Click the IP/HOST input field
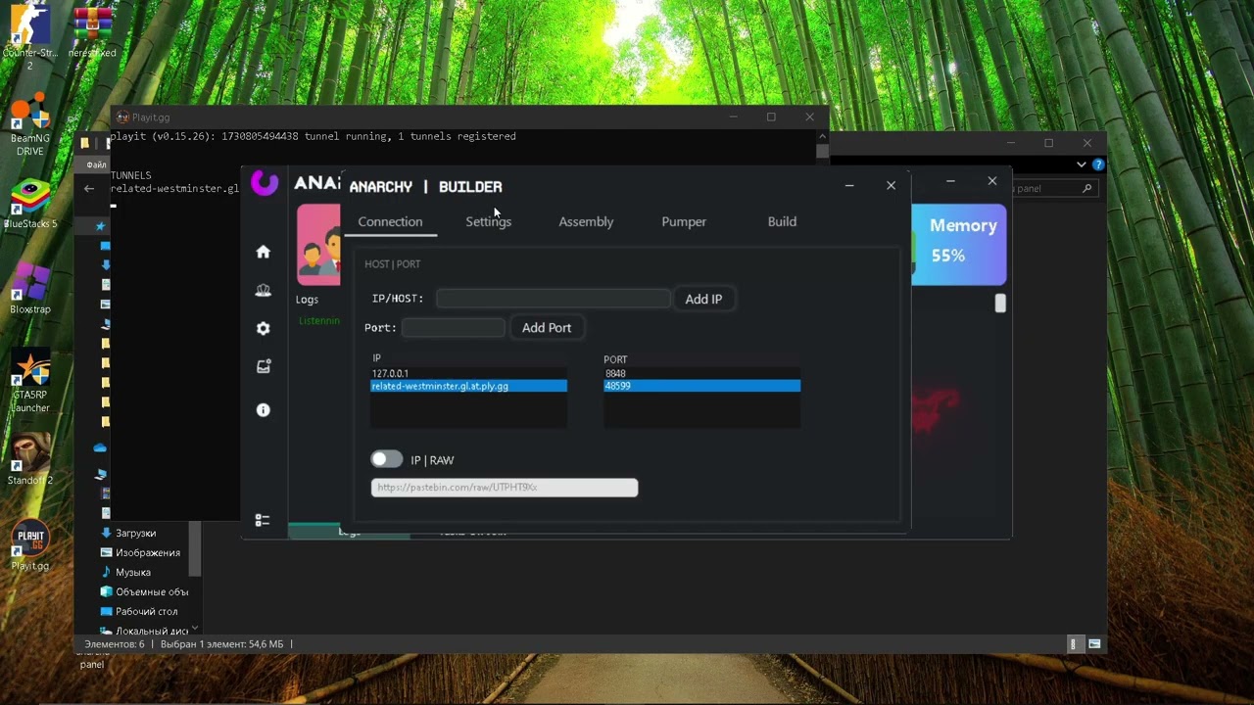Viewport: 1254px width, 705px height. [553, 299]
